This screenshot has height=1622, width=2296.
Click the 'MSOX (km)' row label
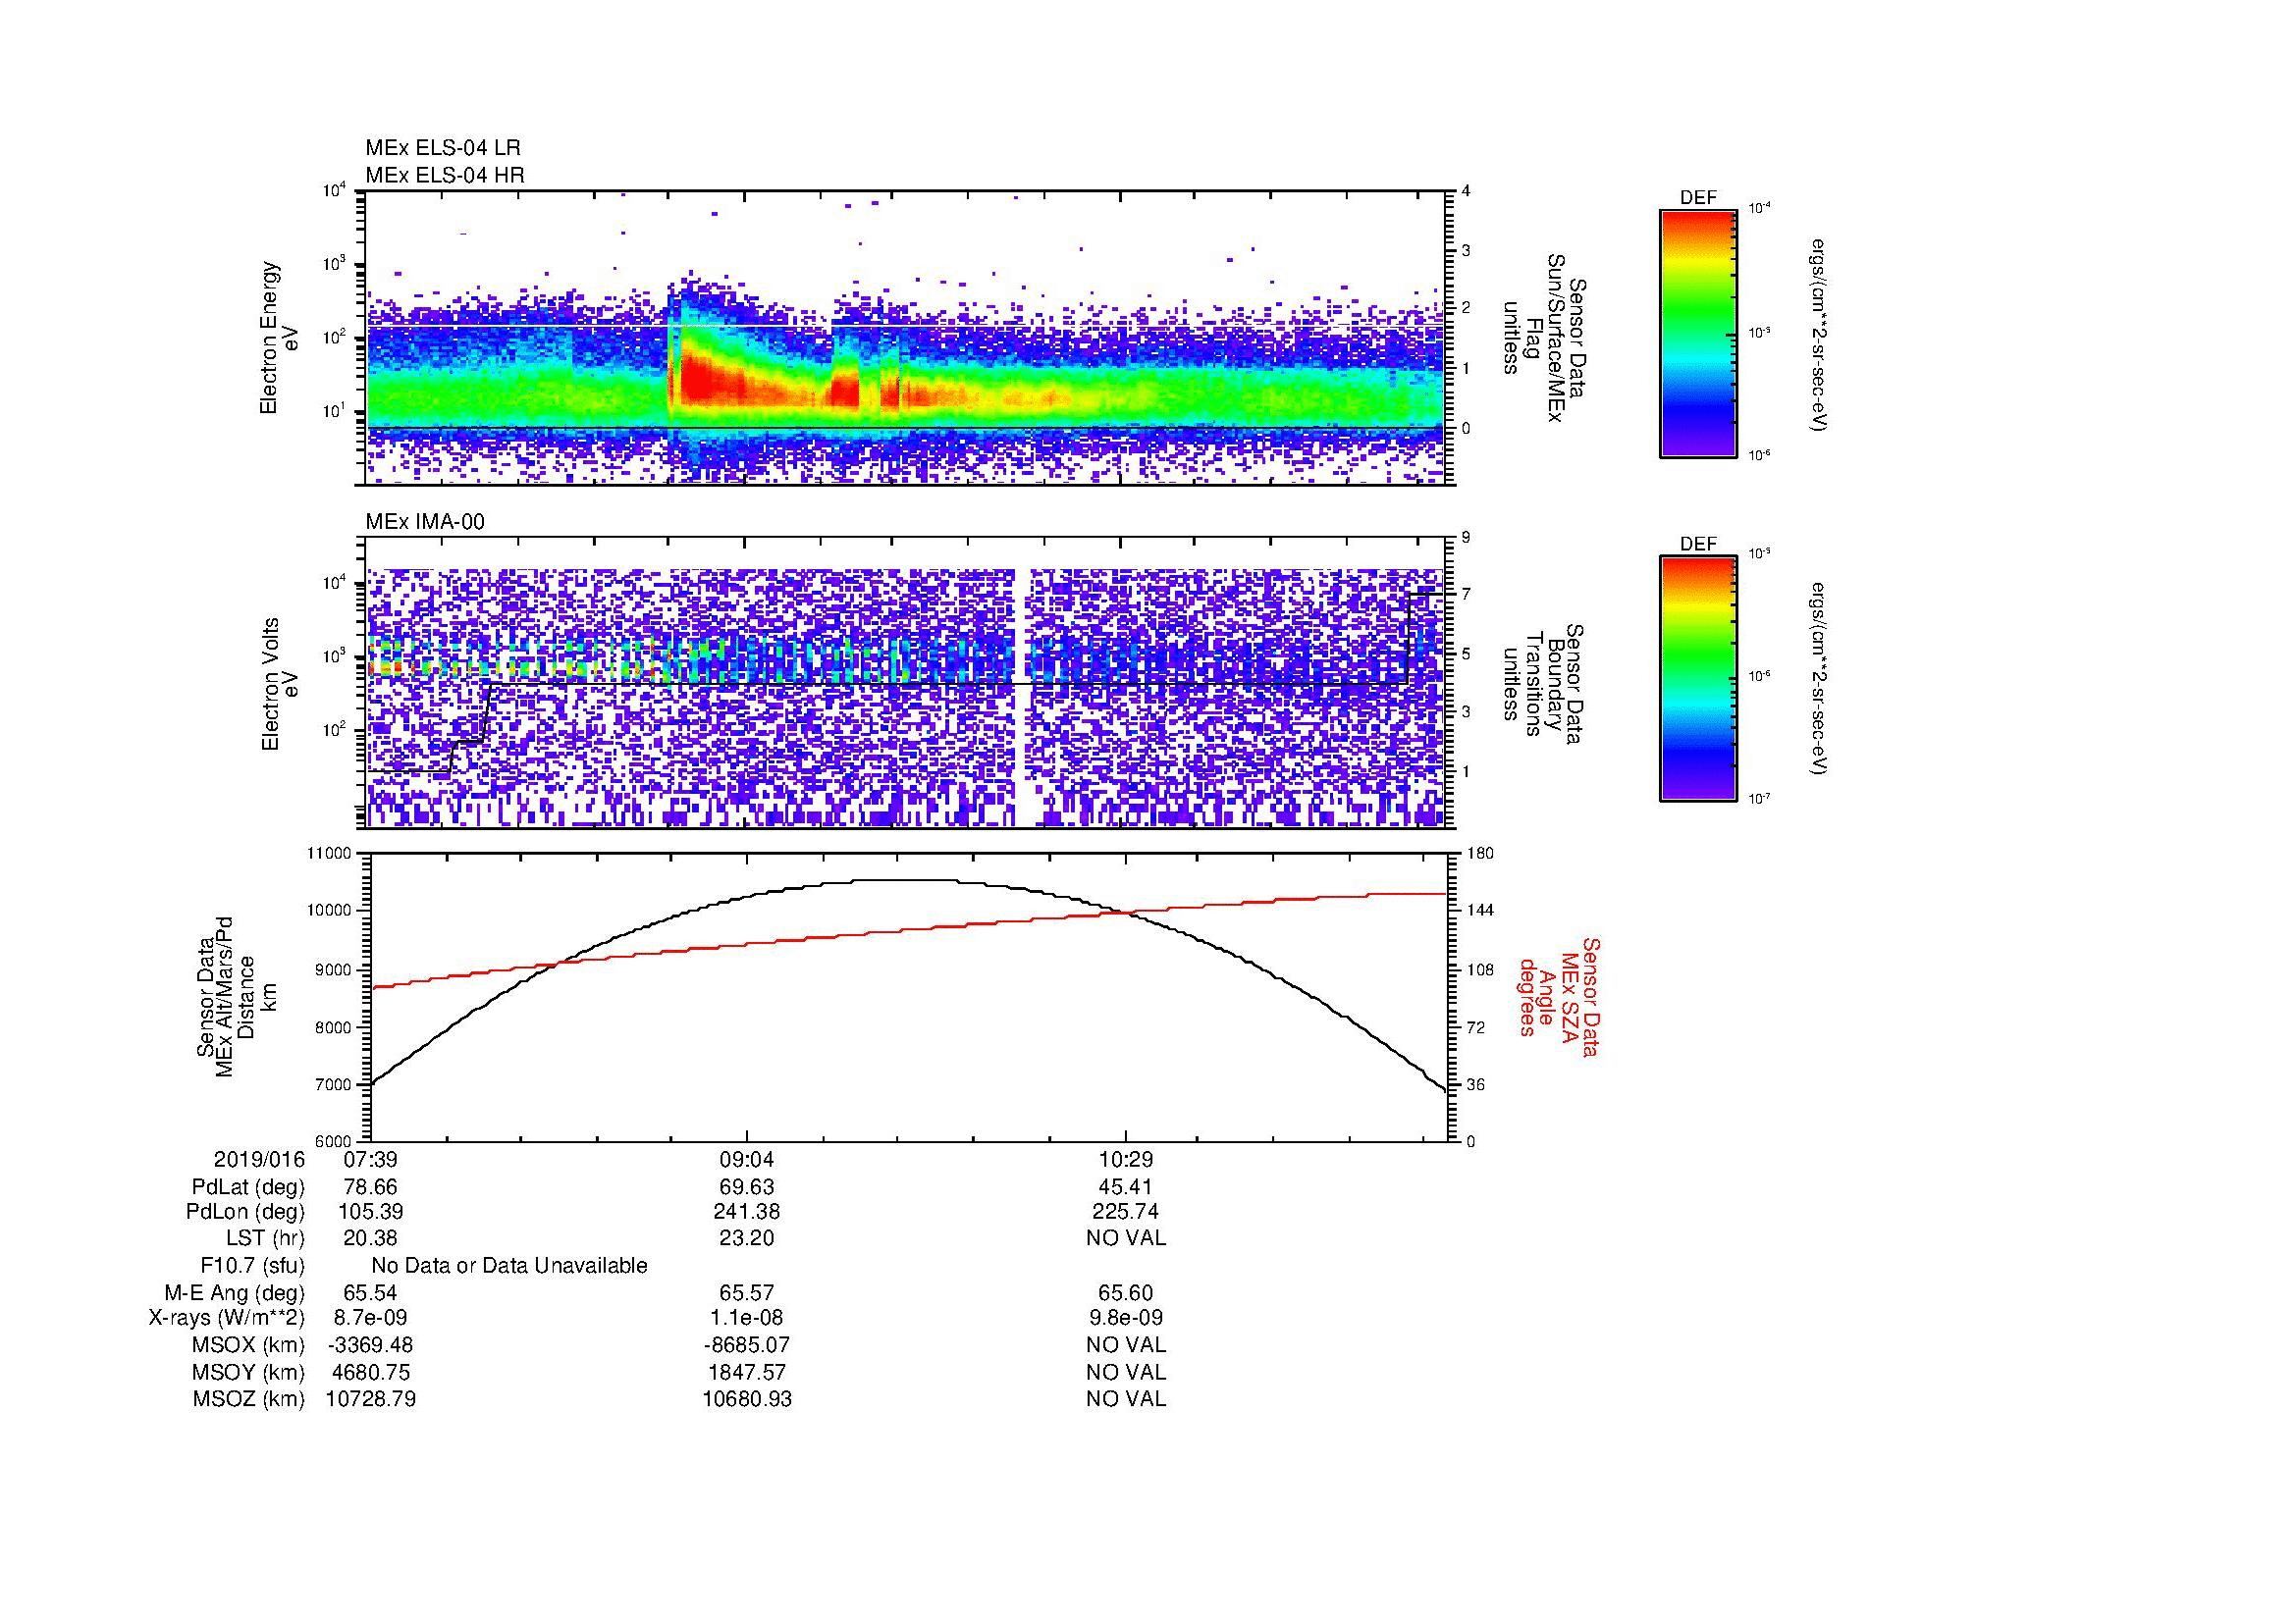tap(248, 1345)
